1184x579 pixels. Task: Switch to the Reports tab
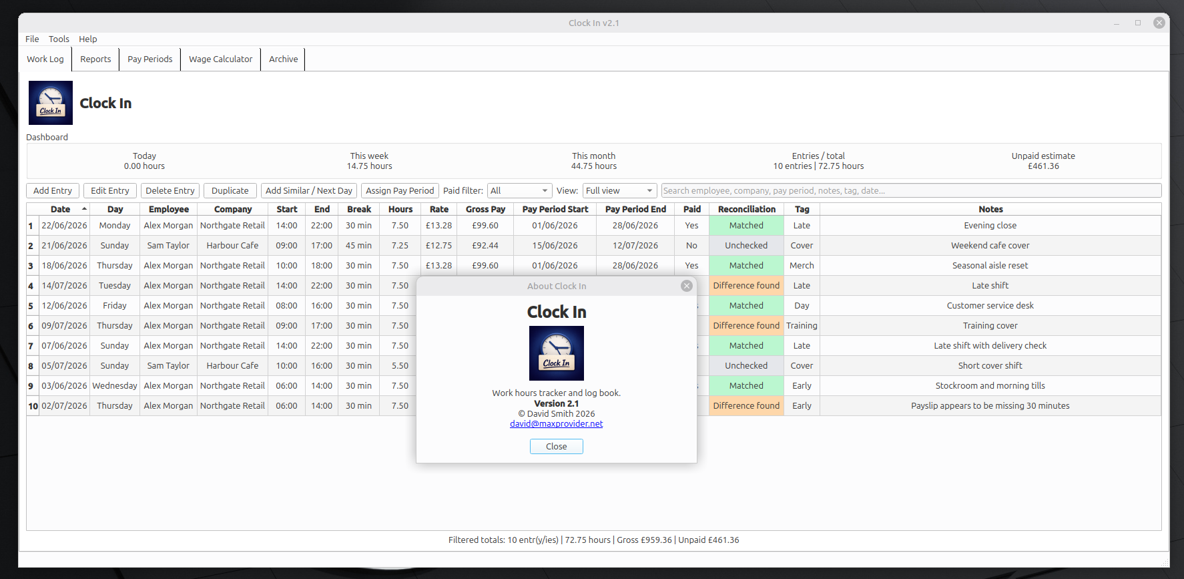95,59
